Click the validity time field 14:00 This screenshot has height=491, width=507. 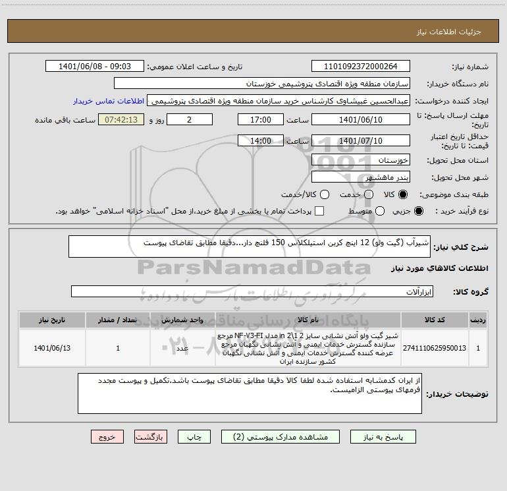261,140
